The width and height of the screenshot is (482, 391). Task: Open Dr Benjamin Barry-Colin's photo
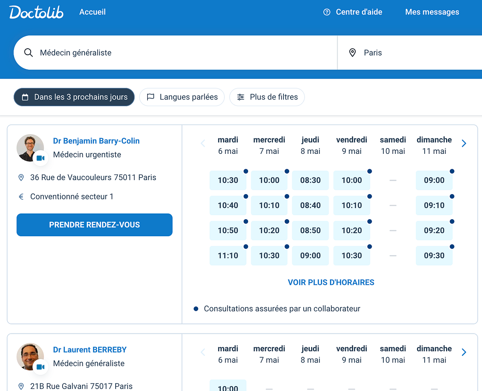[30, 148]
